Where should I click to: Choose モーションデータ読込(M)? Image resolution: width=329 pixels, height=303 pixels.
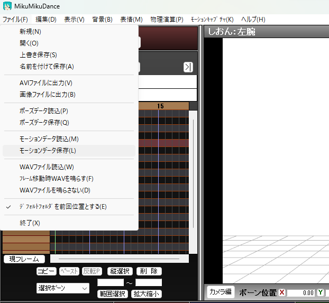[x=69, y=139]
